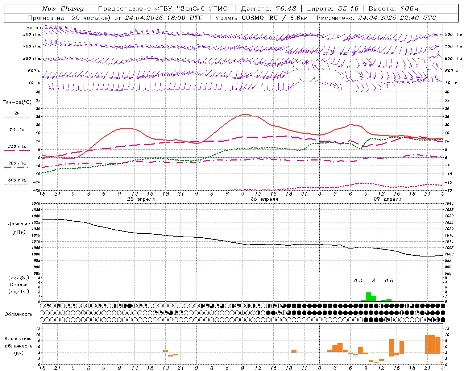Click the '(мм/3ч.)' precipitation unit label
The height and width of the screenshot is (371, 464).
point(18,278)
